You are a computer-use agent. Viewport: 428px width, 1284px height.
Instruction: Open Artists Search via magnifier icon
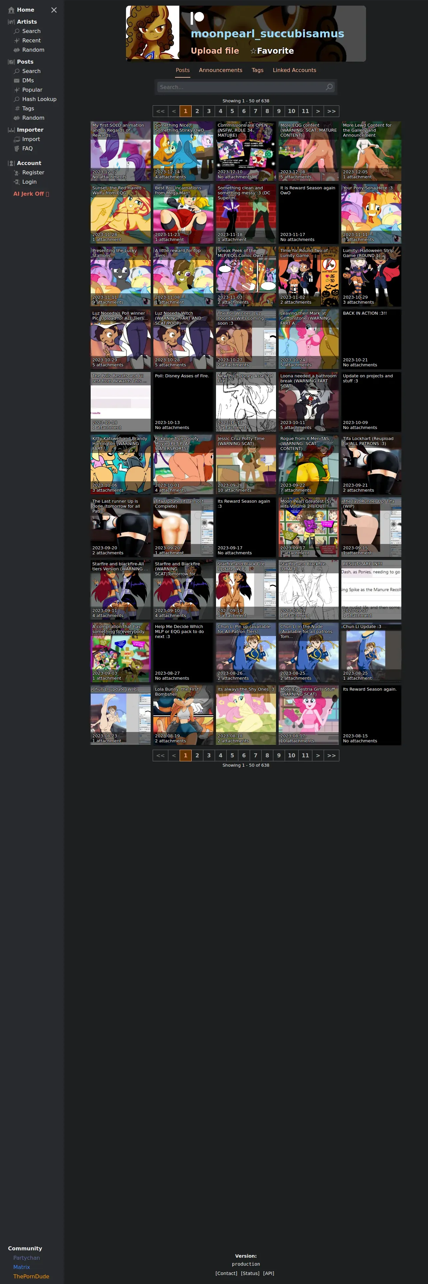(x=17, y=31)
